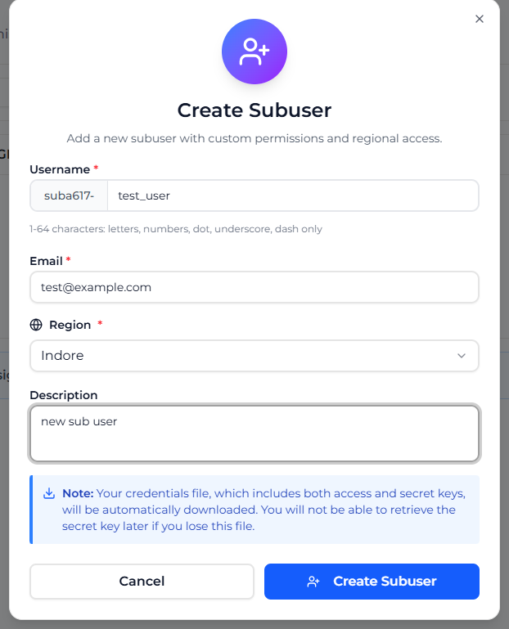Click the user-plus icon inside Create Subuser button

(x=313, y=582)
